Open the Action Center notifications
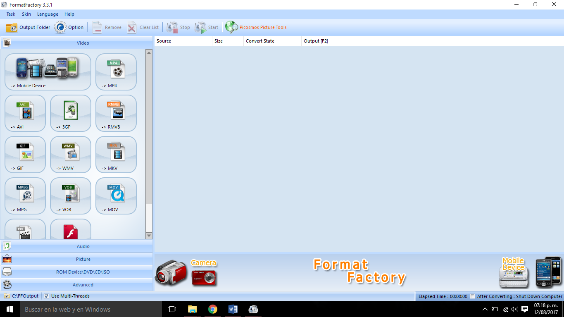The image size is (564, 317). pyautogui.click(x=525, y=309)
